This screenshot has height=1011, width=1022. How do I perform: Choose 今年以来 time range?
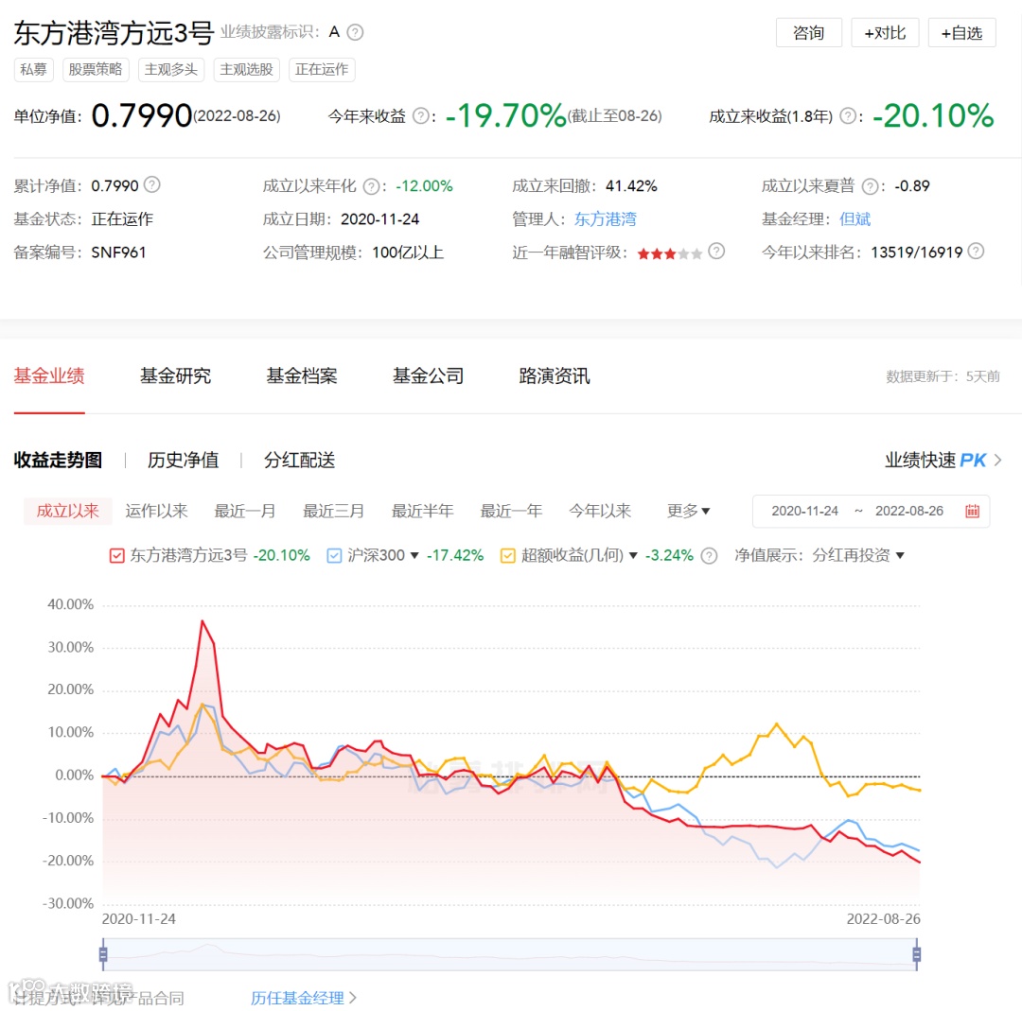click(x=600, y=511)
